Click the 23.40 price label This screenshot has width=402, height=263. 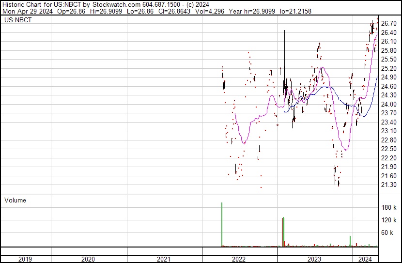[x=389, y=122]
